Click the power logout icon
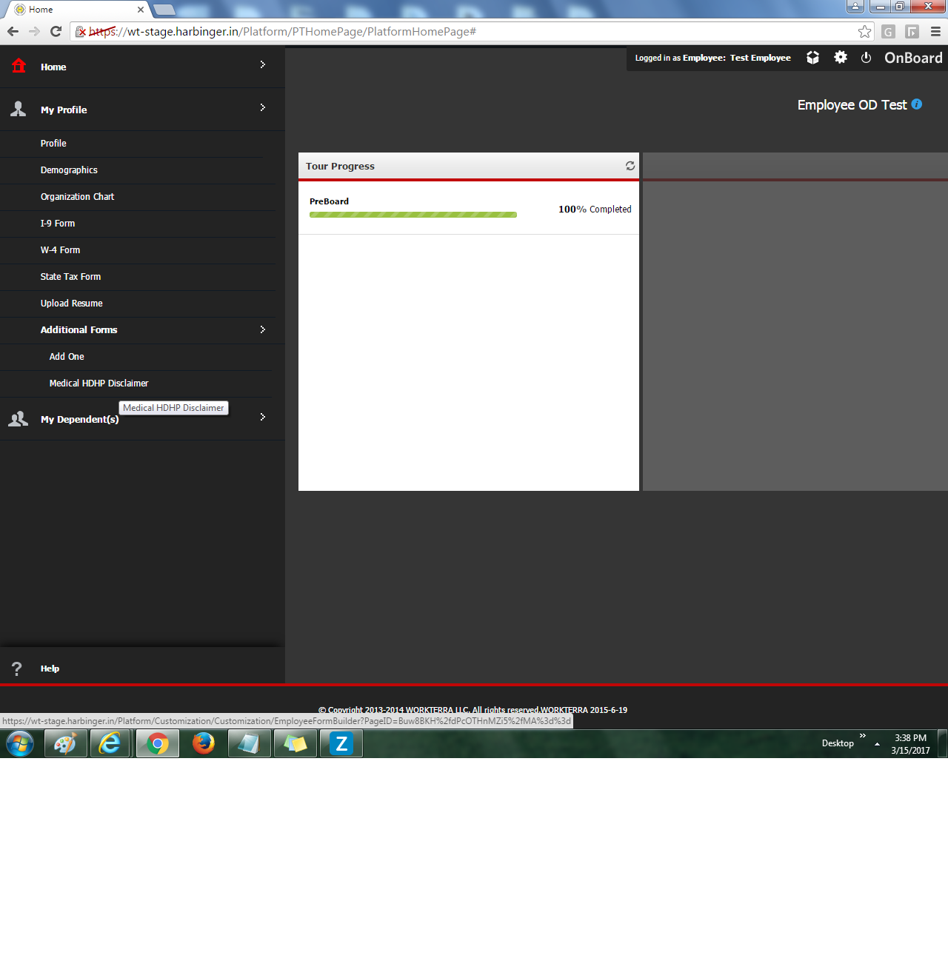The height and width of the screenshot is (958, 948). [x=866, y=57]
